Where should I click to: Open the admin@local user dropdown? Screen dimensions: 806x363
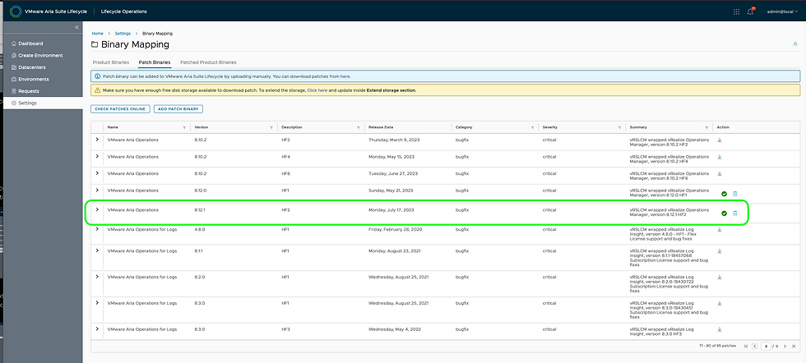[x=782, y=11]
